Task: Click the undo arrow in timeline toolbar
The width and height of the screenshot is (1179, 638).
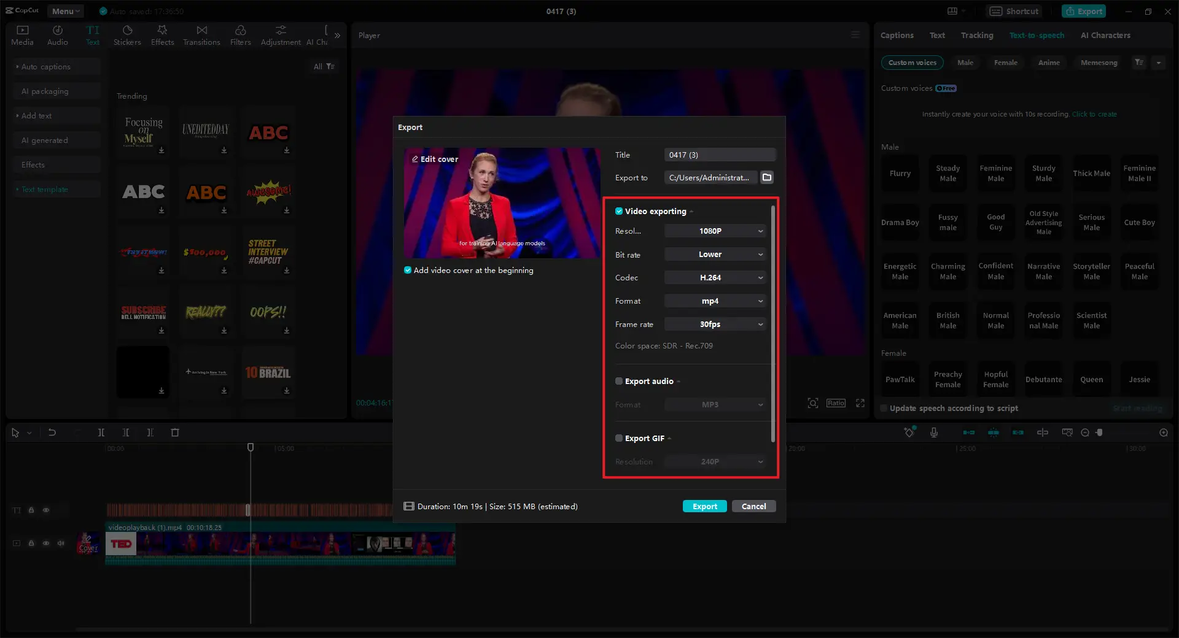Action: click(x=52, y=432)
